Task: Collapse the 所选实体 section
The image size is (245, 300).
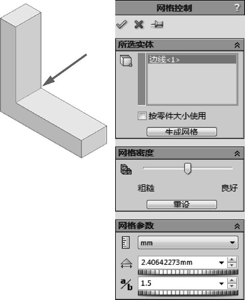Action: 237,45
